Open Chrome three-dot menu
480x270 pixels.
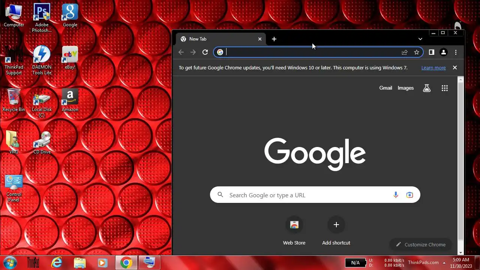click(x=456, y=52)
